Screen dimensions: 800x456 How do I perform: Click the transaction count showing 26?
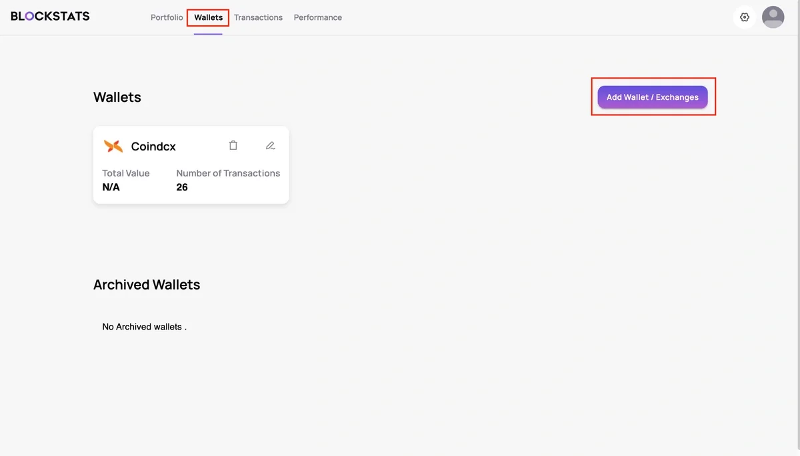(181, 187)
